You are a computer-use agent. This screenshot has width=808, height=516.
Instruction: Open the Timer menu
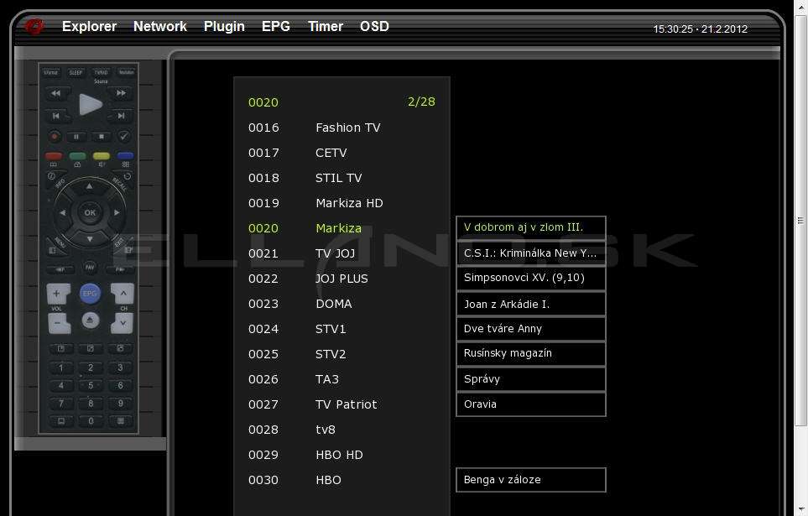[326, 26]
